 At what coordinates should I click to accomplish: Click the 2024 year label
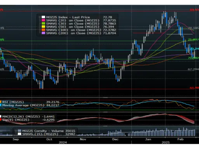(x=63, y=142)
